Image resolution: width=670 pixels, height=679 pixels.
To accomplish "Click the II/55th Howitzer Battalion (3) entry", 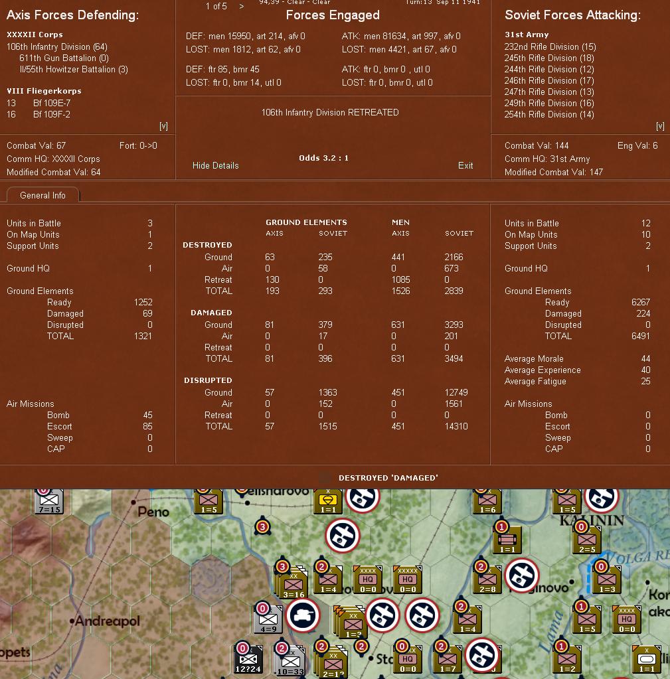I will pos(74,69).
